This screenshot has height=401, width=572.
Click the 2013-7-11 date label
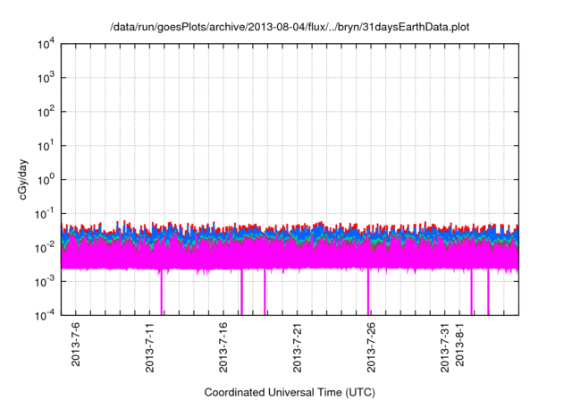[149, 347]
